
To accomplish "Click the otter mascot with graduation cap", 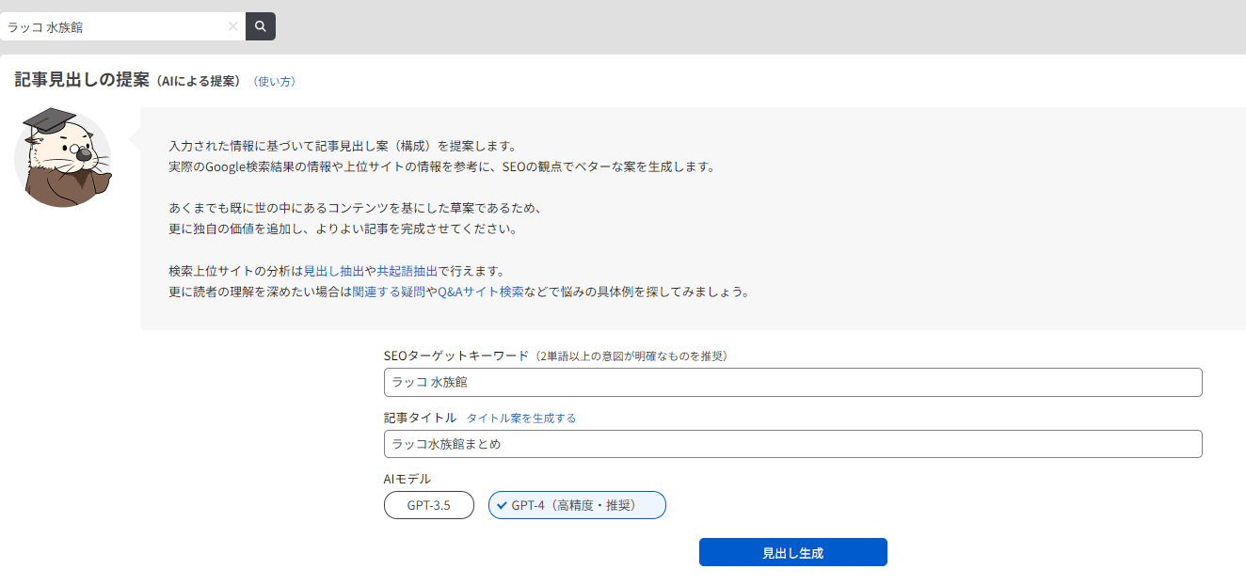I will pyautogui.click(x=62, y=156).
